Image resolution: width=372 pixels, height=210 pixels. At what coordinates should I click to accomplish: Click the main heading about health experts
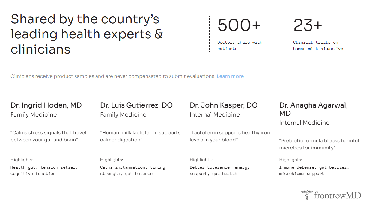coord(87,34)
